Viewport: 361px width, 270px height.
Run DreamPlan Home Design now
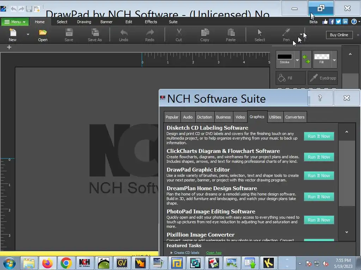coord(319,197)
